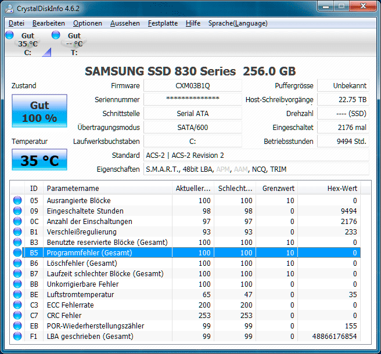Viewport: 381px width, 354px height.
Task: Click status orb of Ausrangierte Blöcke row
Action: coord(17,200)
